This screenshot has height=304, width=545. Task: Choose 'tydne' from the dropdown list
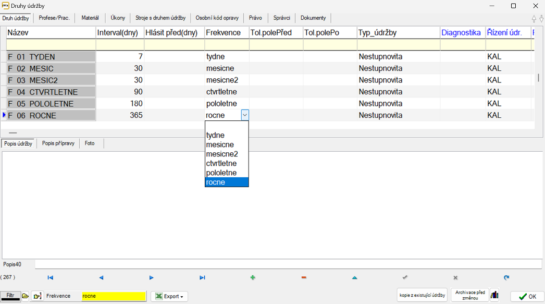coord(227,135)
